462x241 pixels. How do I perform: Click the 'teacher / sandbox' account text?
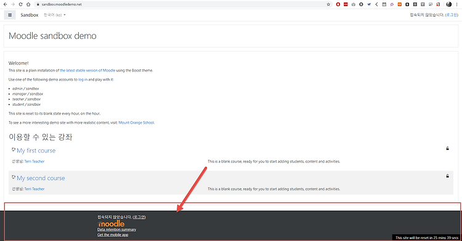pyautogui.click(x=26, y=99)
